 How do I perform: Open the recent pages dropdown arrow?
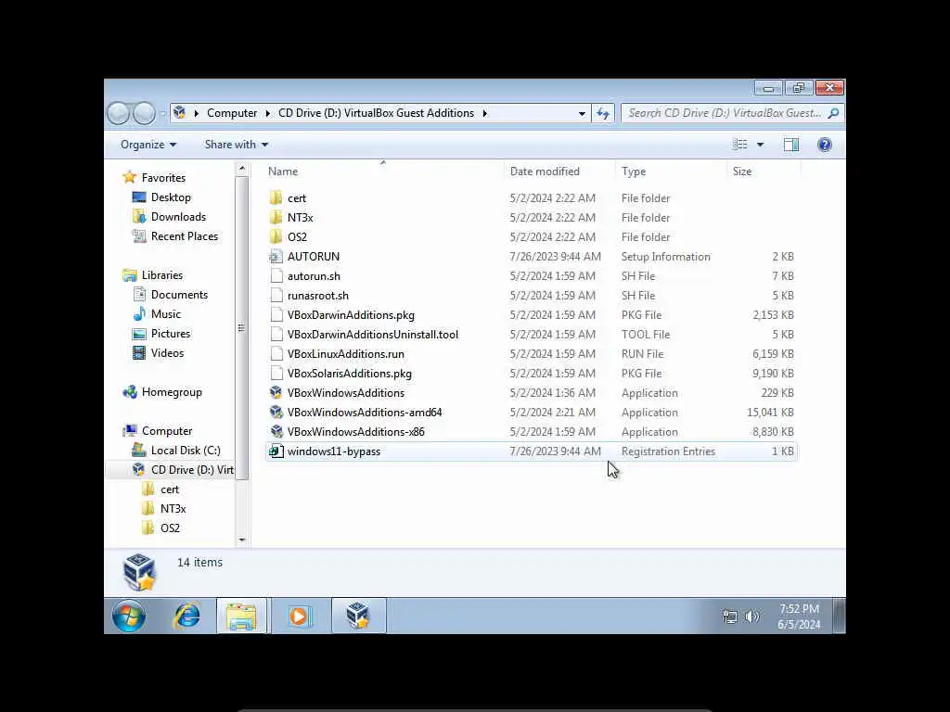click(163, 113)
